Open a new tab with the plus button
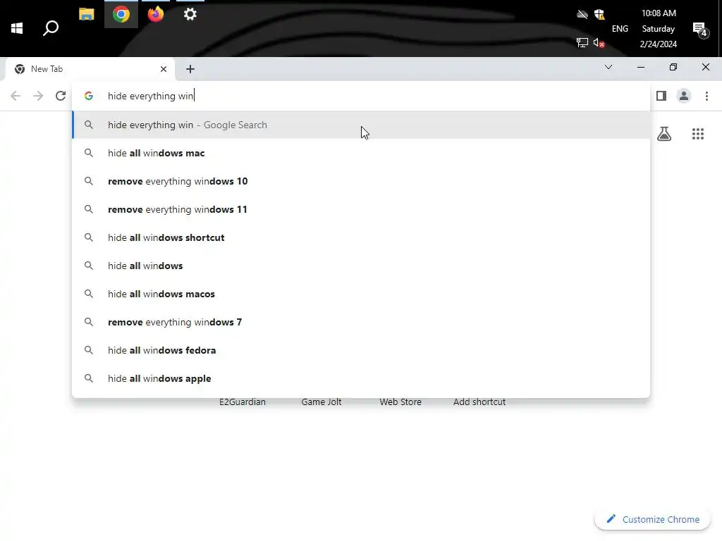Image resolution: width=722 pixels, height=541 pixels. coord(190,69)
